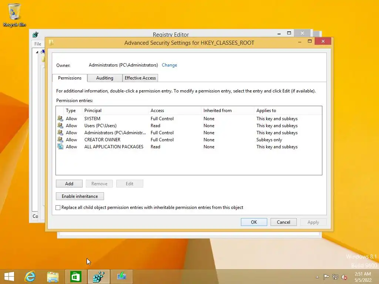
Task: Sort by the Principal column header
Action: (x=115, y=110)
